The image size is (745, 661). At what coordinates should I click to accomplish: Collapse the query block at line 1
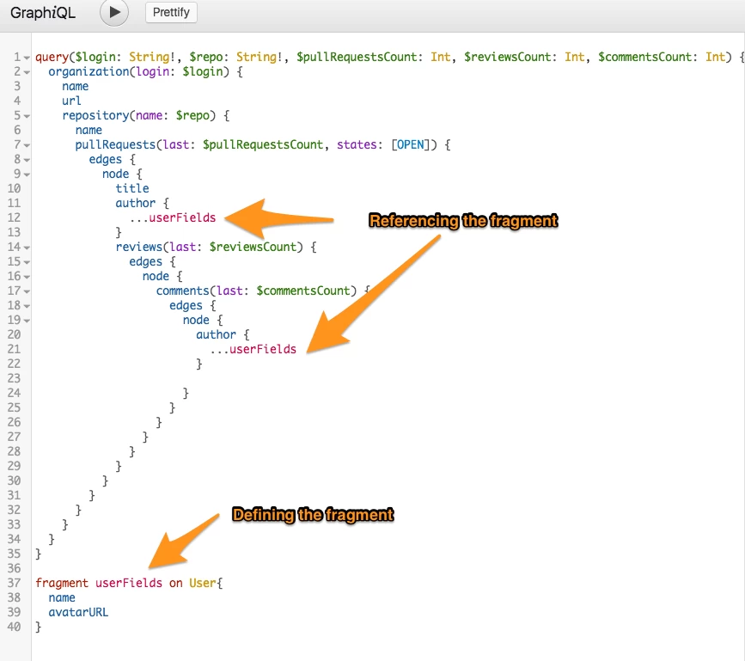point(27,58)
